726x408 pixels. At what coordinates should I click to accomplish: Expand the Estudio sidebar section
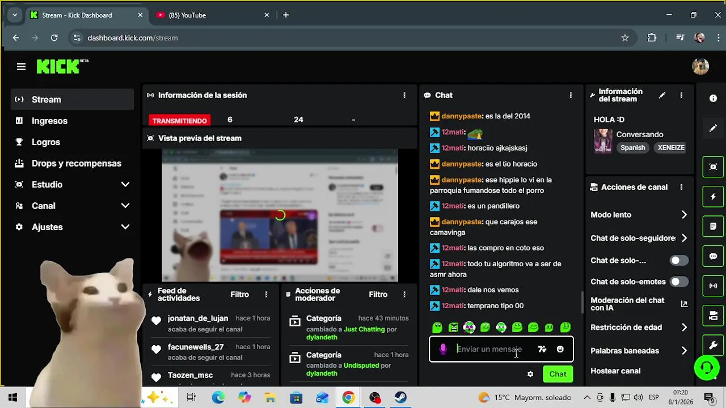(73, 184)
